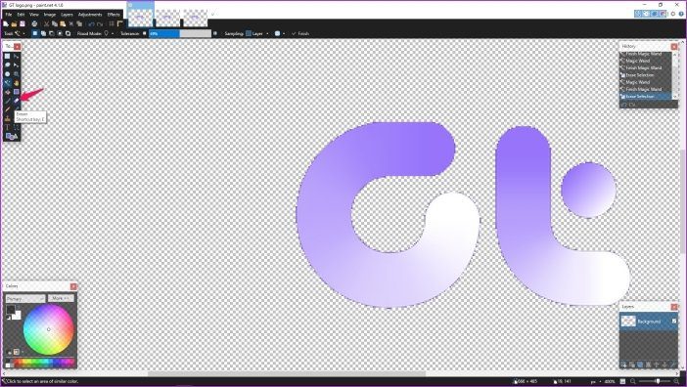687x387 pixels.
Task: Select the Eraser tool
Action: click(17, 101)
